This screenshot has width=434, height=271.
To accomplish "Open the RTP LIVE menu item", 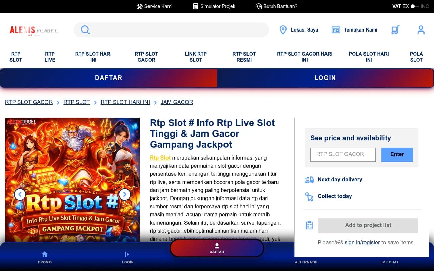I will click(x=50, y=57).
